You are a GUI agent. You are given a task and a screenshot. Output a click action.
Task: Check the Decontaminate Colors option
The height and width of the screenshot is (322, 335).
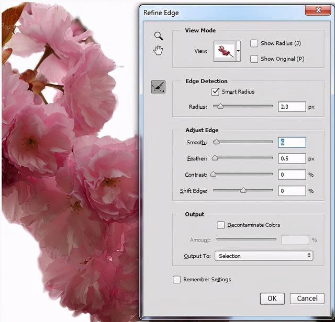[x=220, y=225]
